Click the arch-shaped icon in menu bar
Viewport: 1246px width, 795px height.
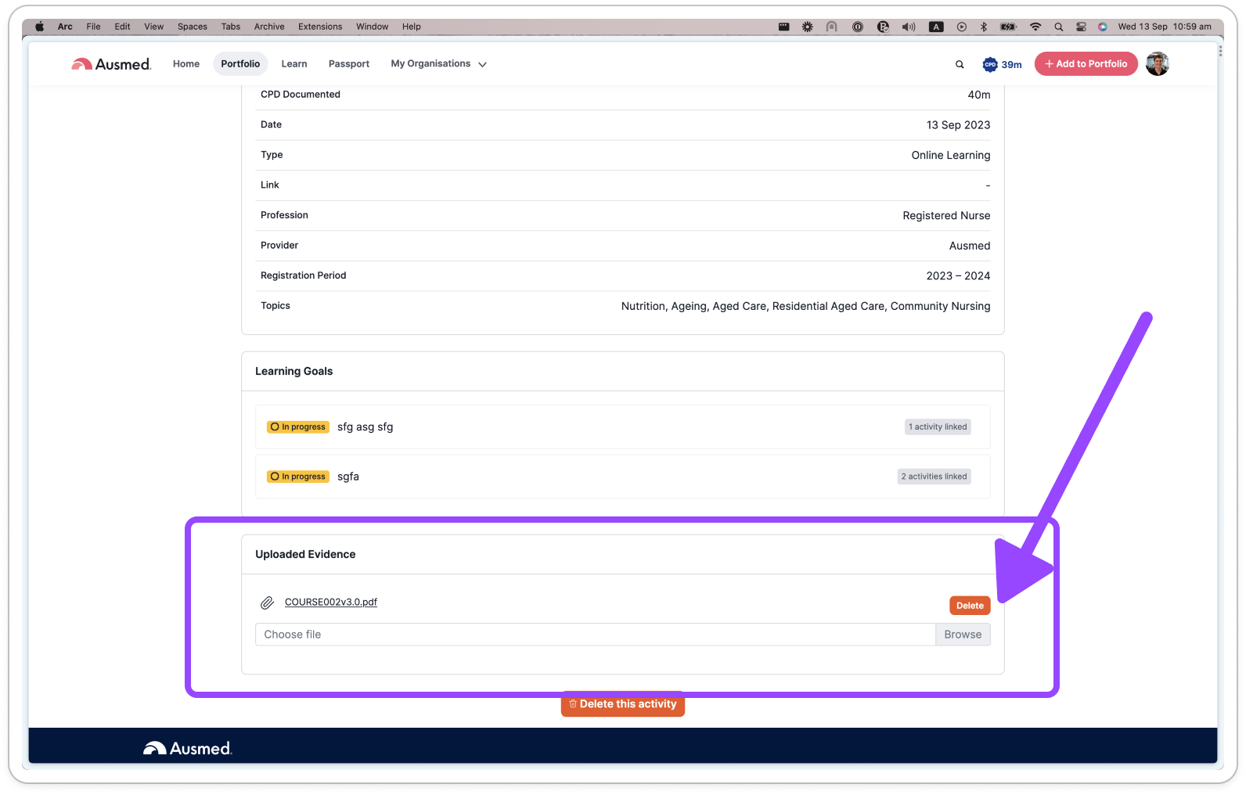(832, 27)
